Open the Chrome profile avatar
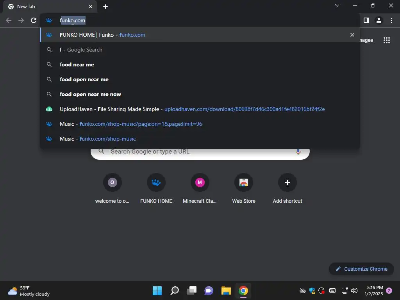 pyautogui.click(x=379, y=20)
